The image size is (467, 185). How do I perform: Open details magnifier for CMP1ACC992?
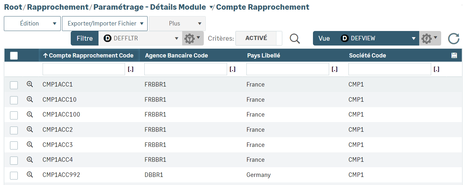point(30,175)
